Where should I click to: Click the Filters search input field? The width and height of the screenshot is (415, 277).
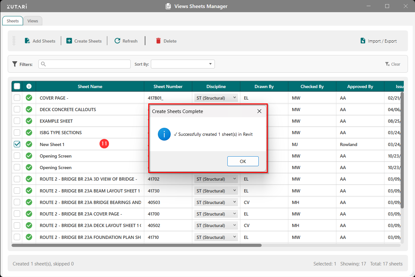pyautogui.click(x=85, y=64)
